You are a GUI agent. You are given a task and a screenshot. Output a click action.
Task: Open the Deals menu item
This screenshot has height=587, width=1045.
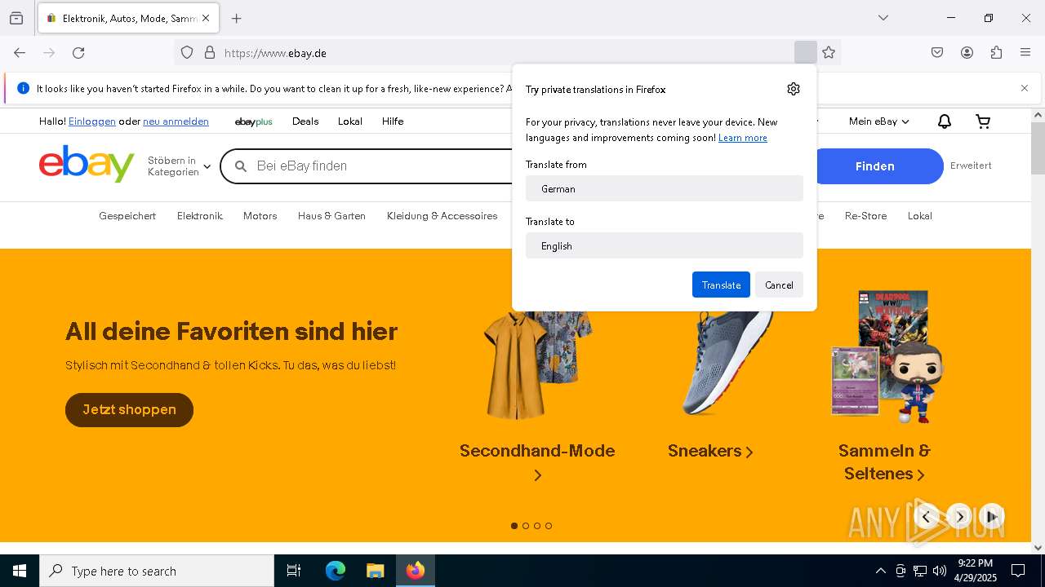(305, 121)
